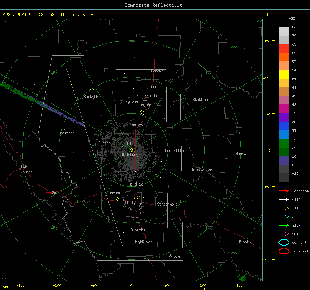Click the Lake Louise label
This screenshot has width=310, height=290.
tap(27, 169)
